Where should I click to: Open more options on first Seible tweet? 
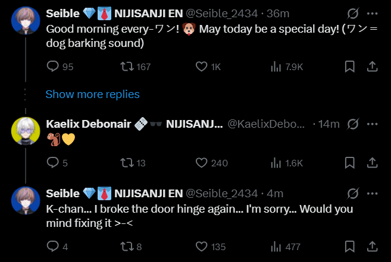(373, 13)
